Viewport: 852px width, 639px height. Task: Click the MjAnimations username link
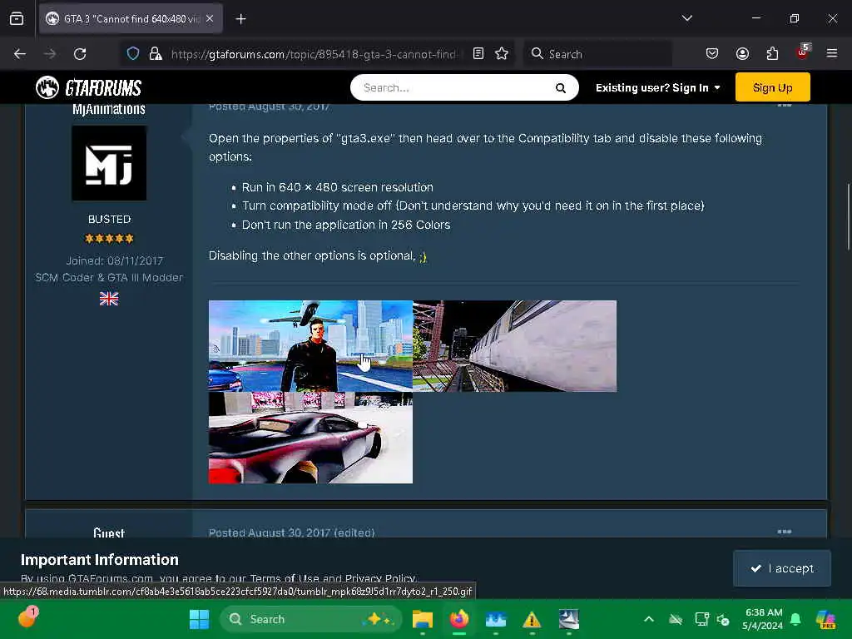[x=109, y=109]
